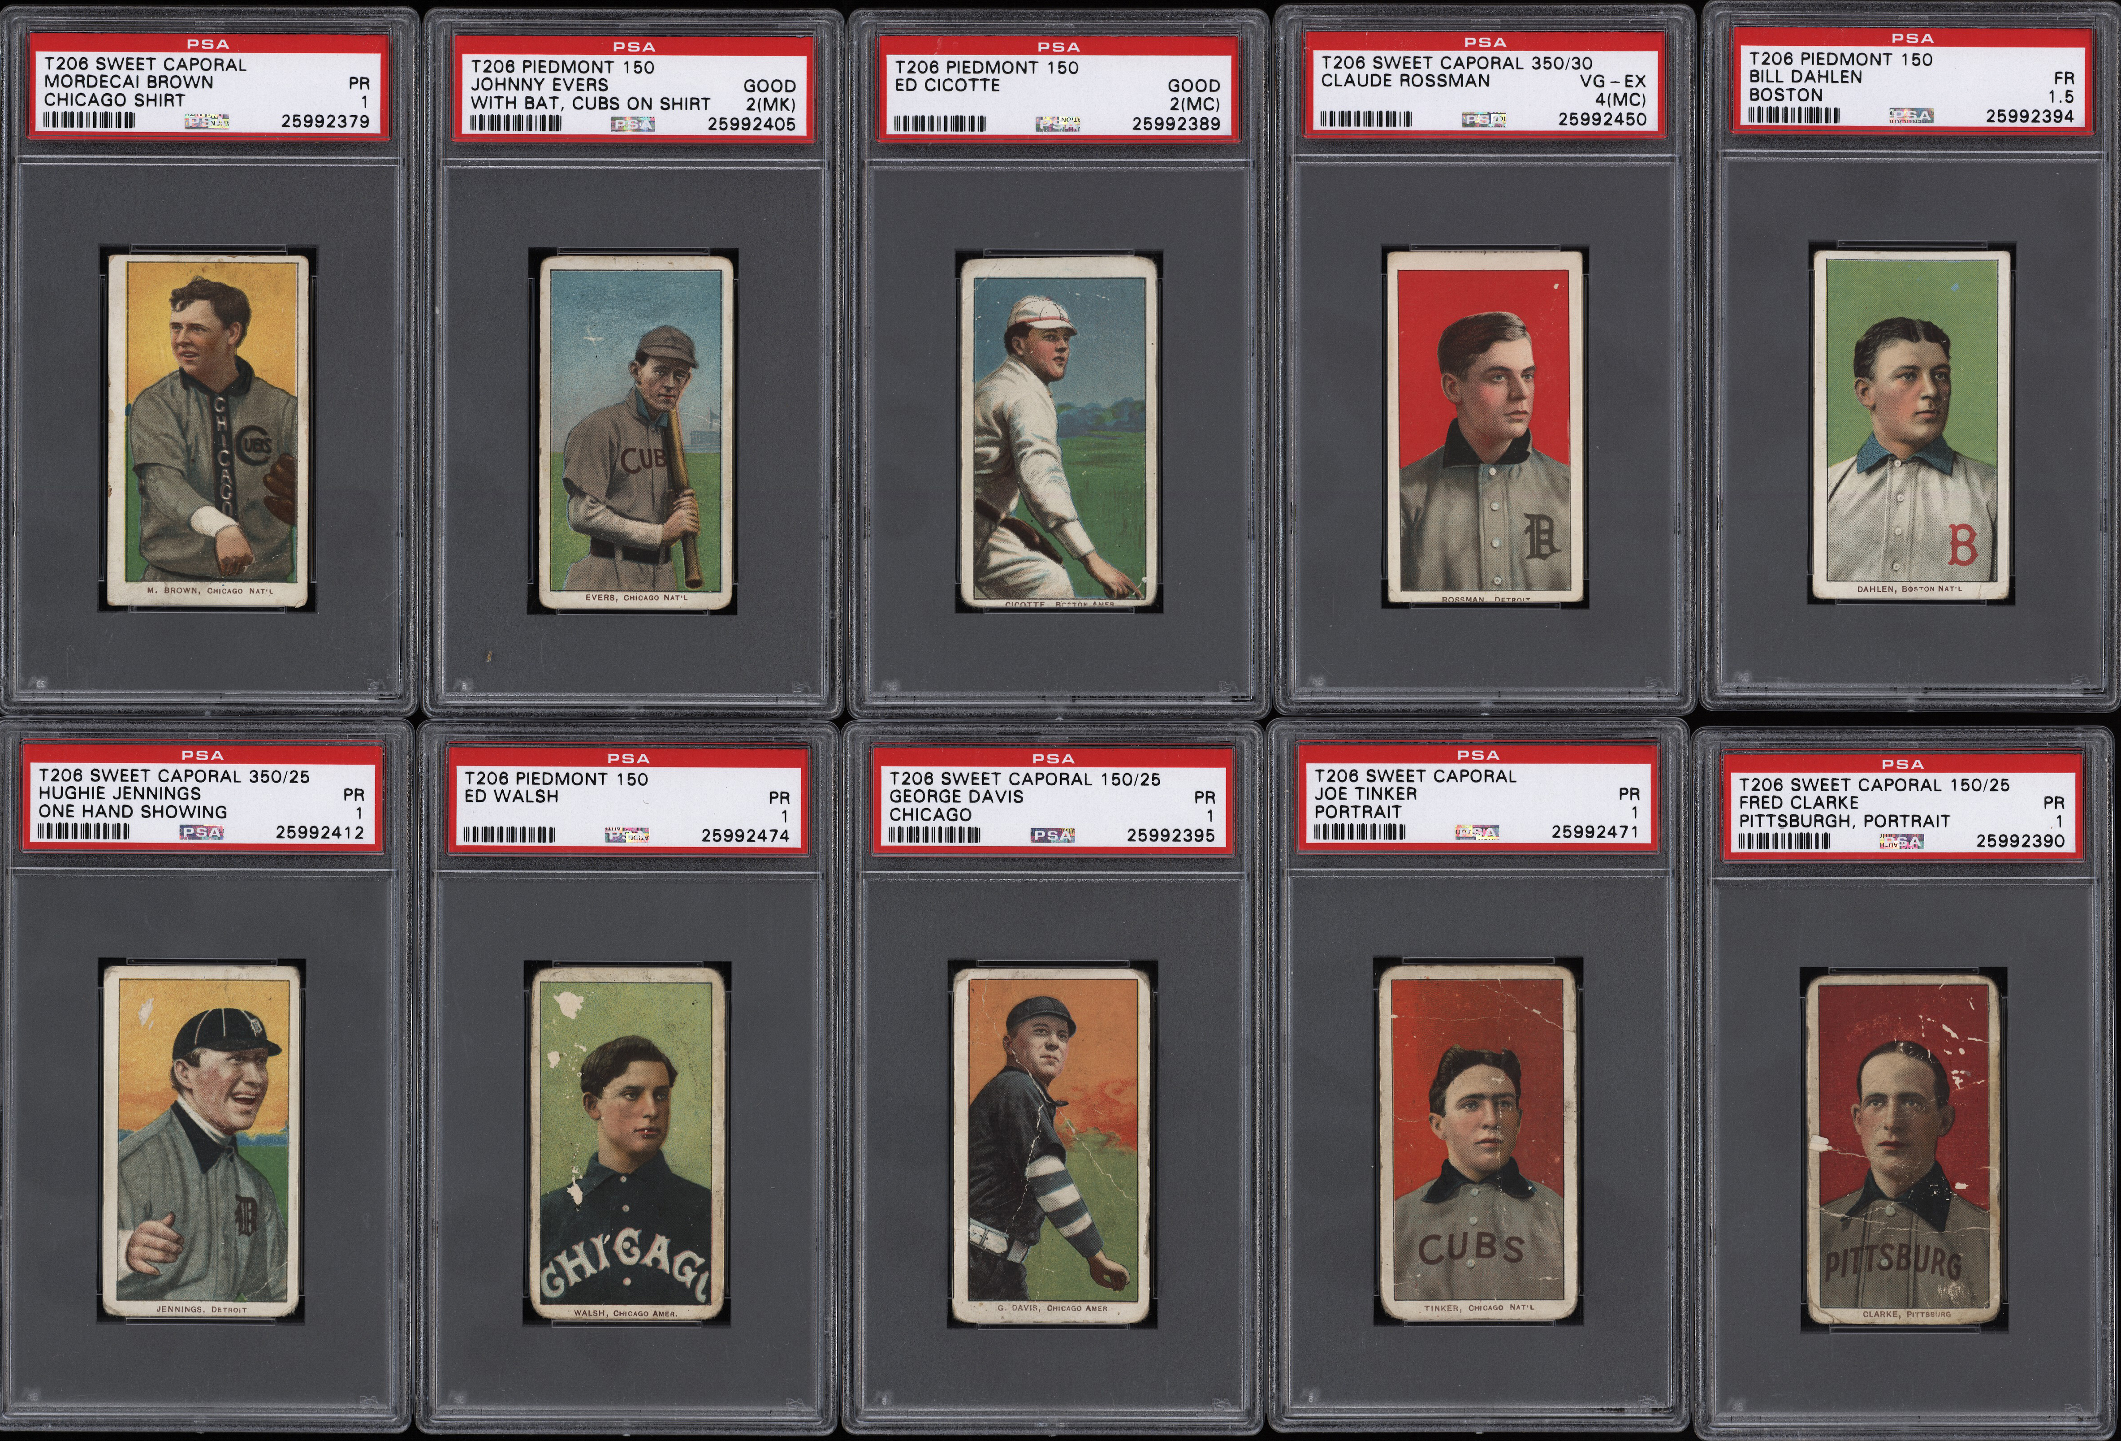Viewport: 2121px width, 1441px height.
Task: Click the Mordecai Brown Chicago shirt card
Action: (x=208, y=430)
